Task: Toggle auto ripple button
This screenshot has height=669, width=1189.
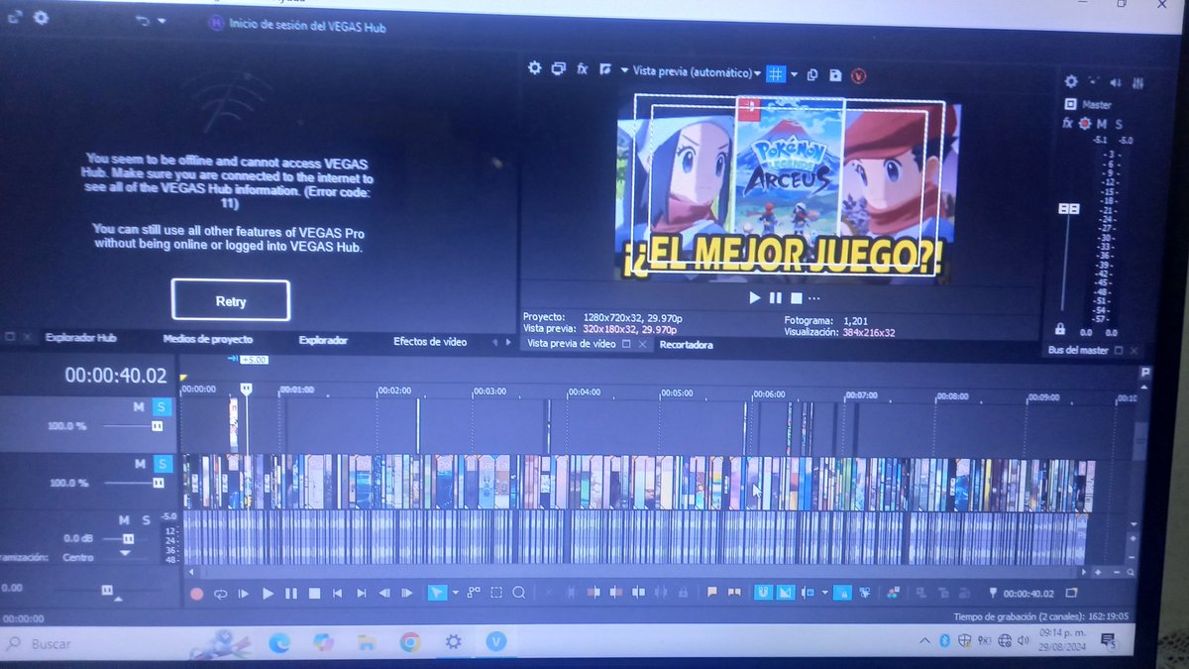Action: (808, 593)
